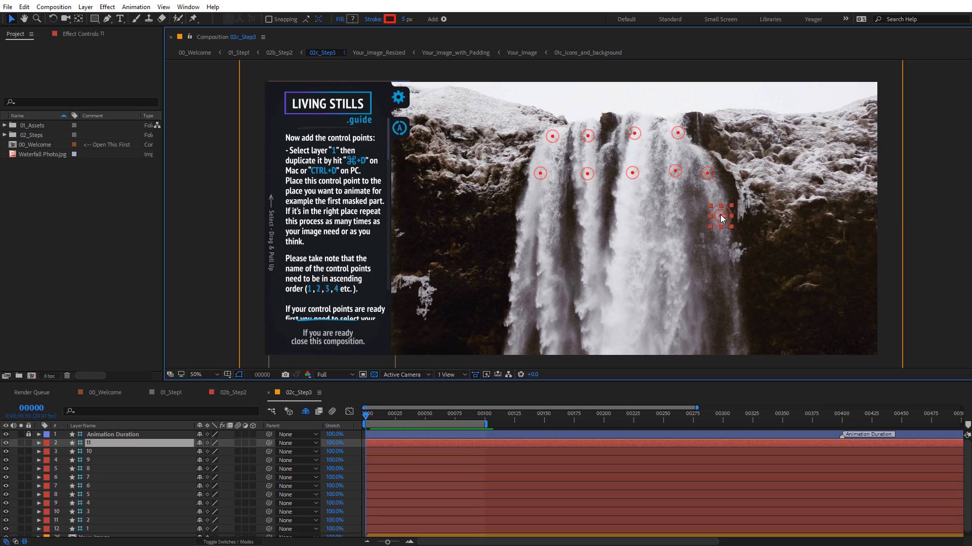Unlock the Animation Duration layer lock
This screenshot has height=546, width=972.
(x=28, y=434)
